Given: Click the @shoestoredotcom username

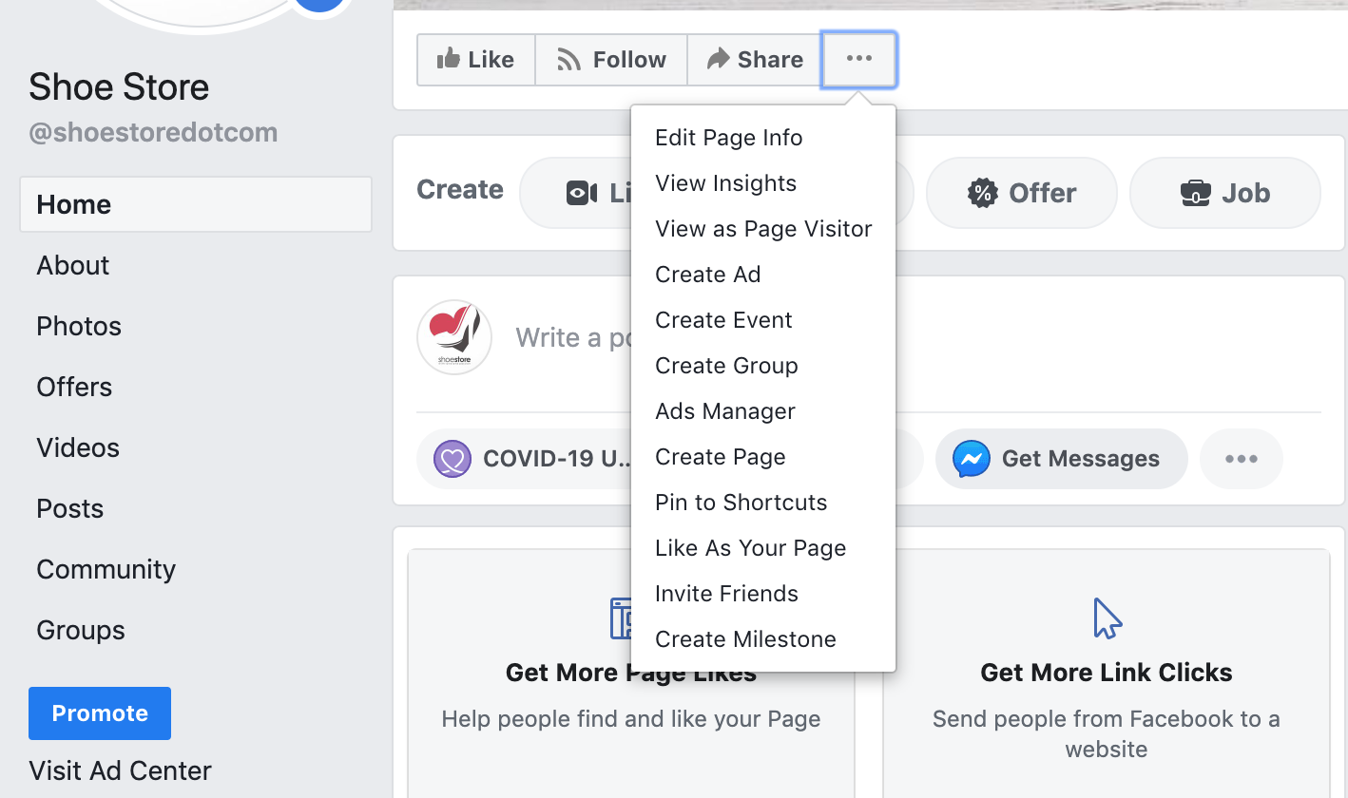Looking at the screenshot, I should pos(153,132).
